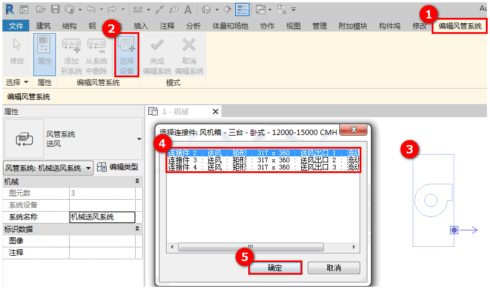
Task: Collapse the 机械 properties group
Action: 137,181
